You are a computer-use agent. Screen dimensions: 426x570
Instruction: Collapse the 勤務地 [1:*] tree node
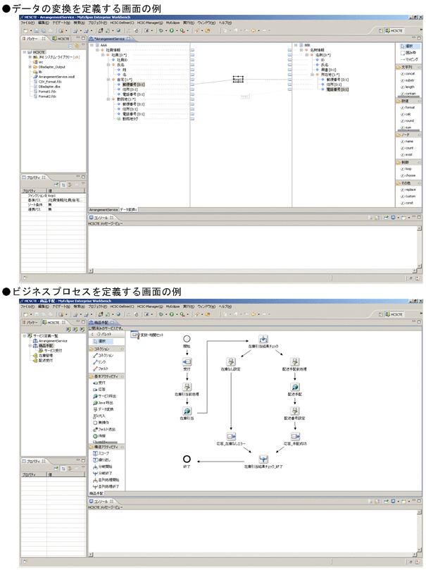(108, 99)
